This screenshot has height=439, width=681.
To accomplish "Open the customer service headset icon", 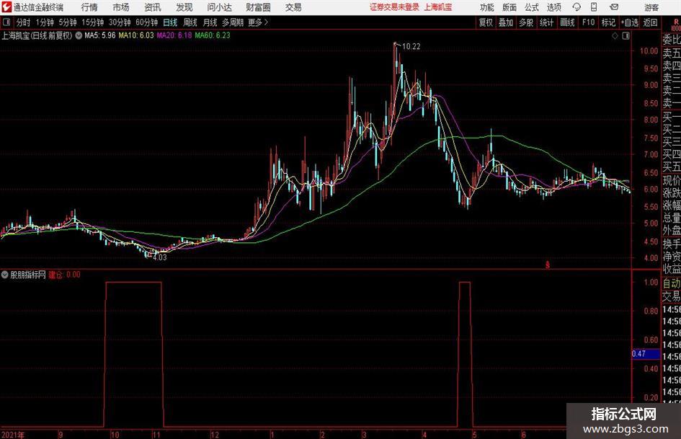I will [577, 7].
